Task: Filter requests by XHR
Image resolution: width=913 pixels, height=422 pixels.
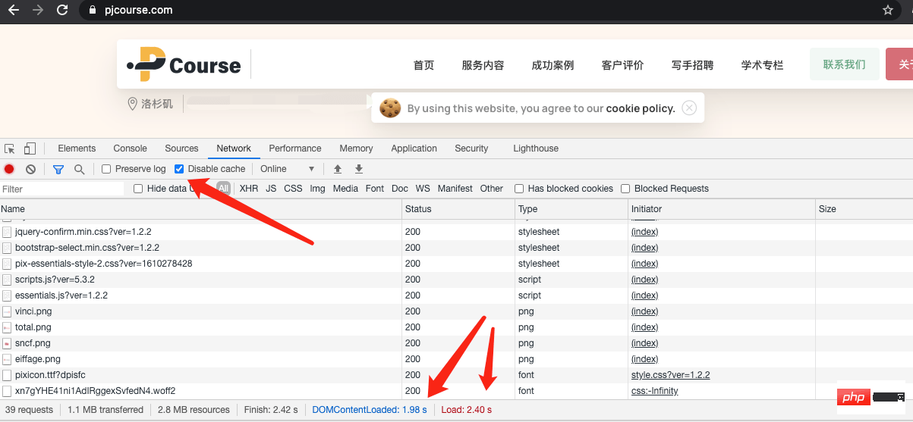Action: click(x=249, y=189)
